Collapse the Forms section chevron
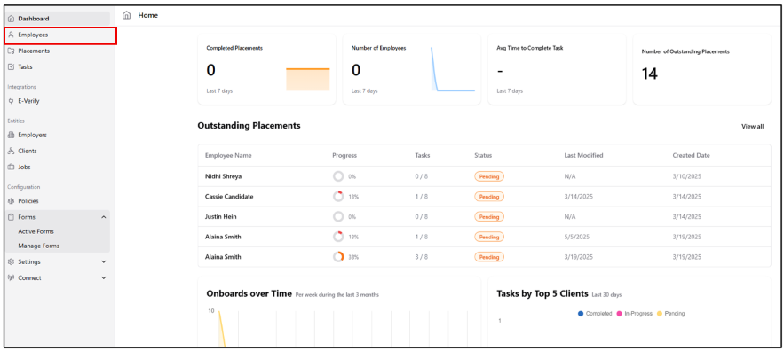This screenshot has height=351, width=784. tap(104, 217)
